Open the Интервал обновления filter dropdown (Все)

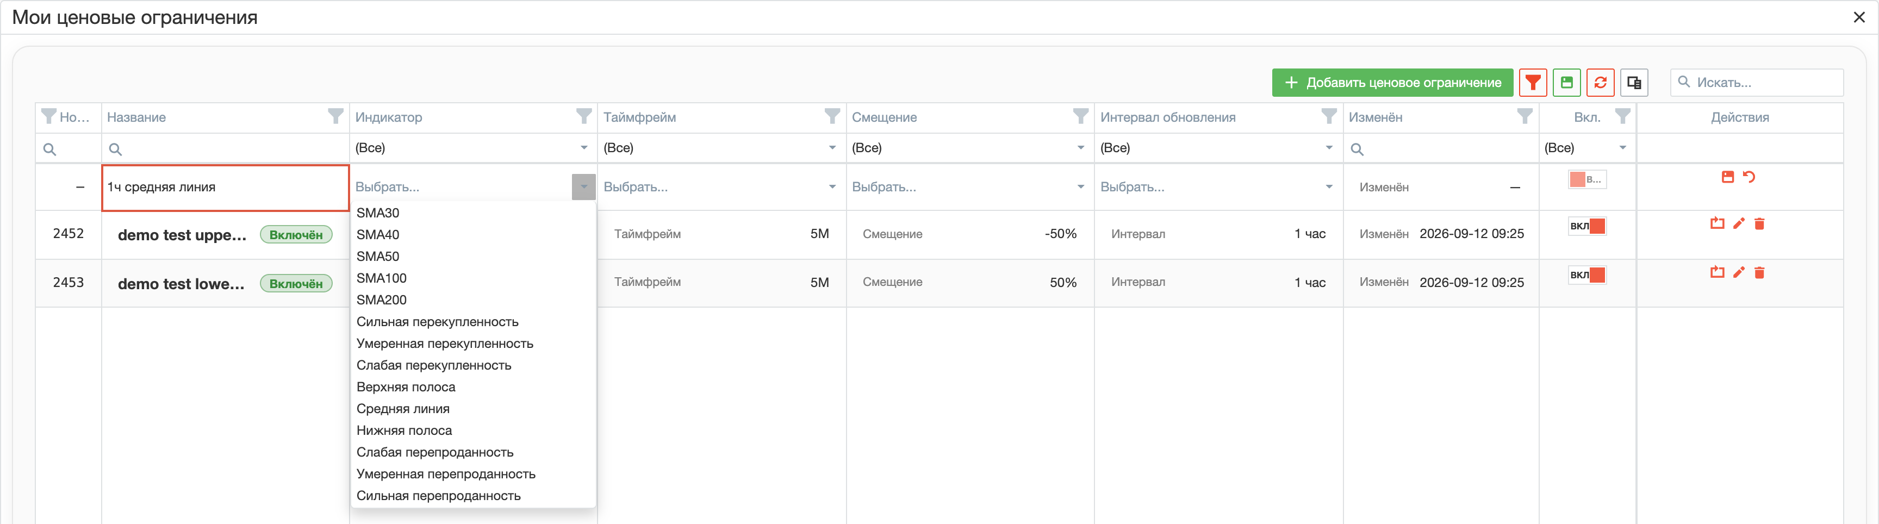click(x=1218, y=148)
